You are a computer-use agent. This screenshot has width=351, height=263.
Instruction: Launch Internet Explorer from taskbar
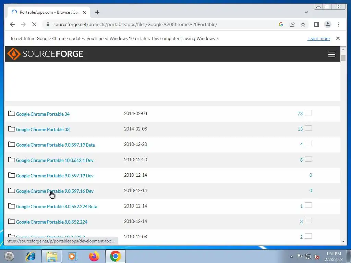(31, 256)
